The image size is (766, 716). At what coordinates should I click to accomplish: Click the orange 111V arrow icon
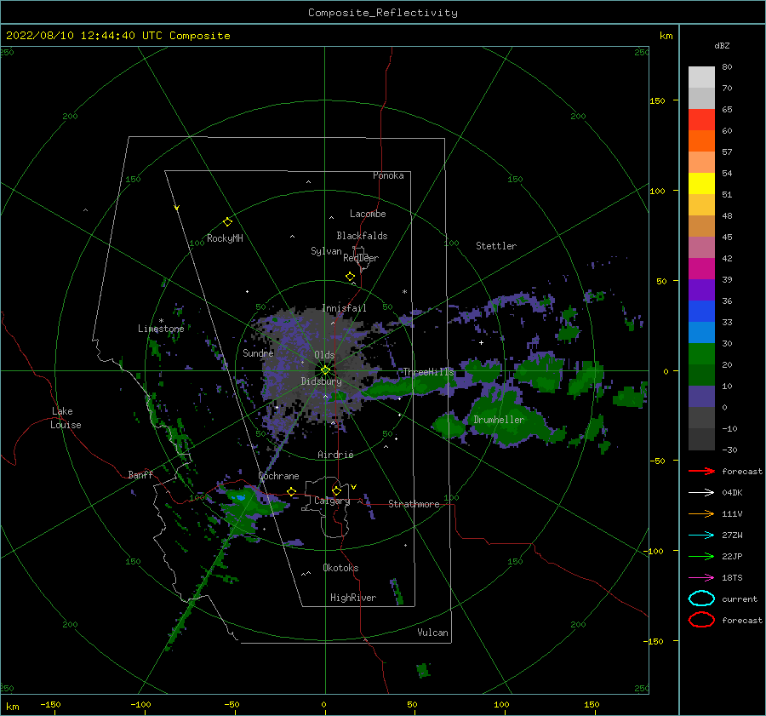coord(701,513)
